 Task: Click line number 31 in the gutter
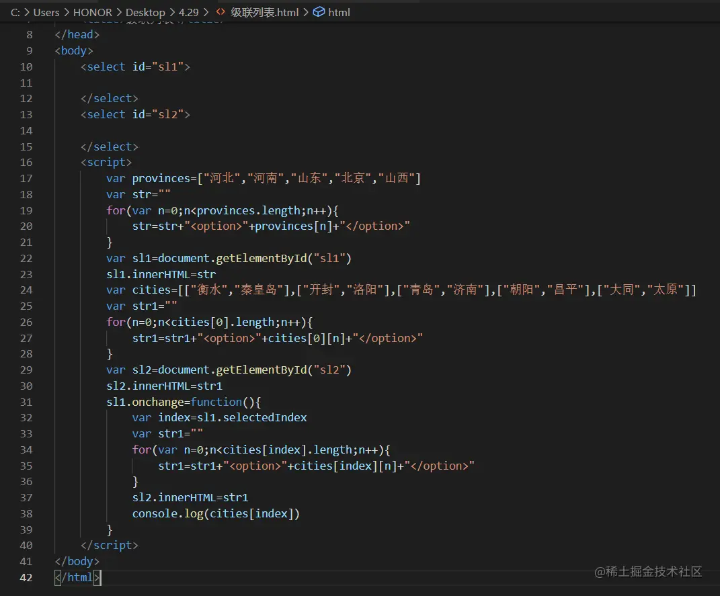coord(26,402)
